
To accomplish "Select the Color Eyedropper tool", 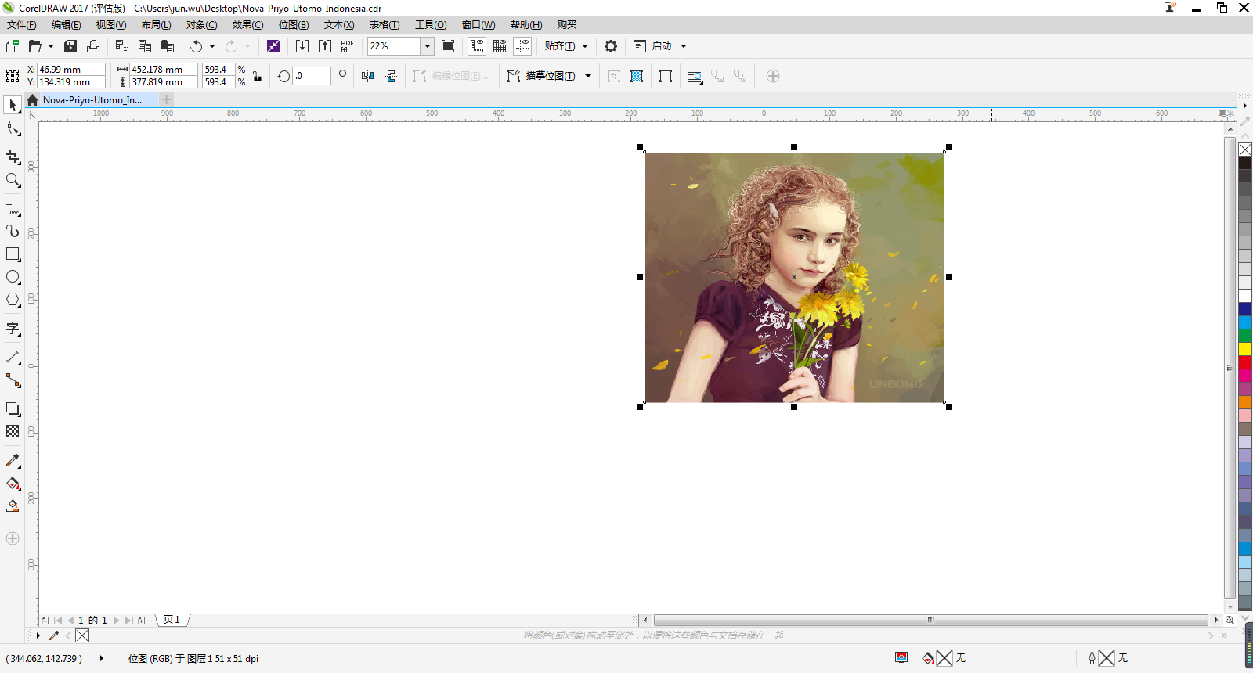I will tap(13, 460).
